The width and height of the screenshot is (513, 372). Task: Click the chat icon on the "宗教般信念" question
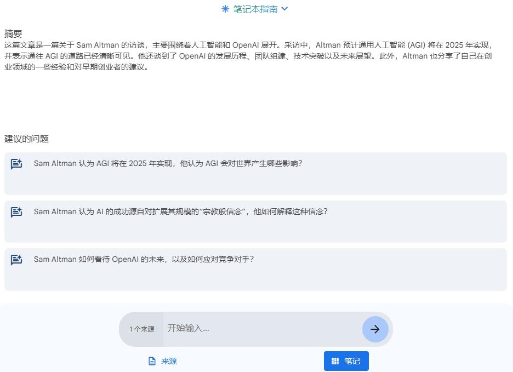click(x=16, y=212)
